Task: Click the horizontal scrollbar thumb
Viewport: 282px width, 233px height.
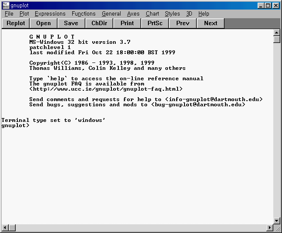Action: (x=12, y=228)
